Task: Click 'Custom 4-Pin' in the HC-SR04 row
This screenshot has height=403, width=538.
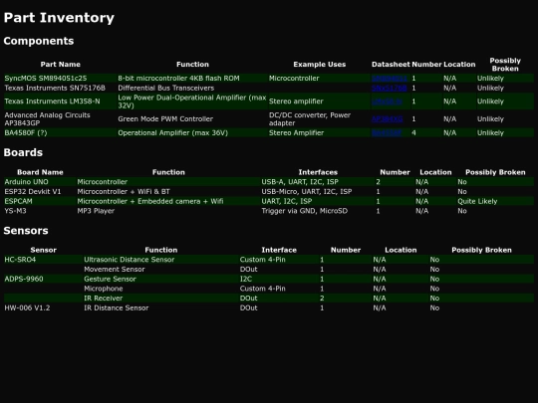Action: tap(262, 260)
